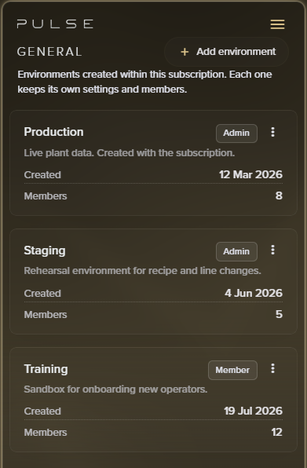Click Add environment button
The width and height of the screenshot is (307, 468).
pyautogui.click(x=226, y=52)
